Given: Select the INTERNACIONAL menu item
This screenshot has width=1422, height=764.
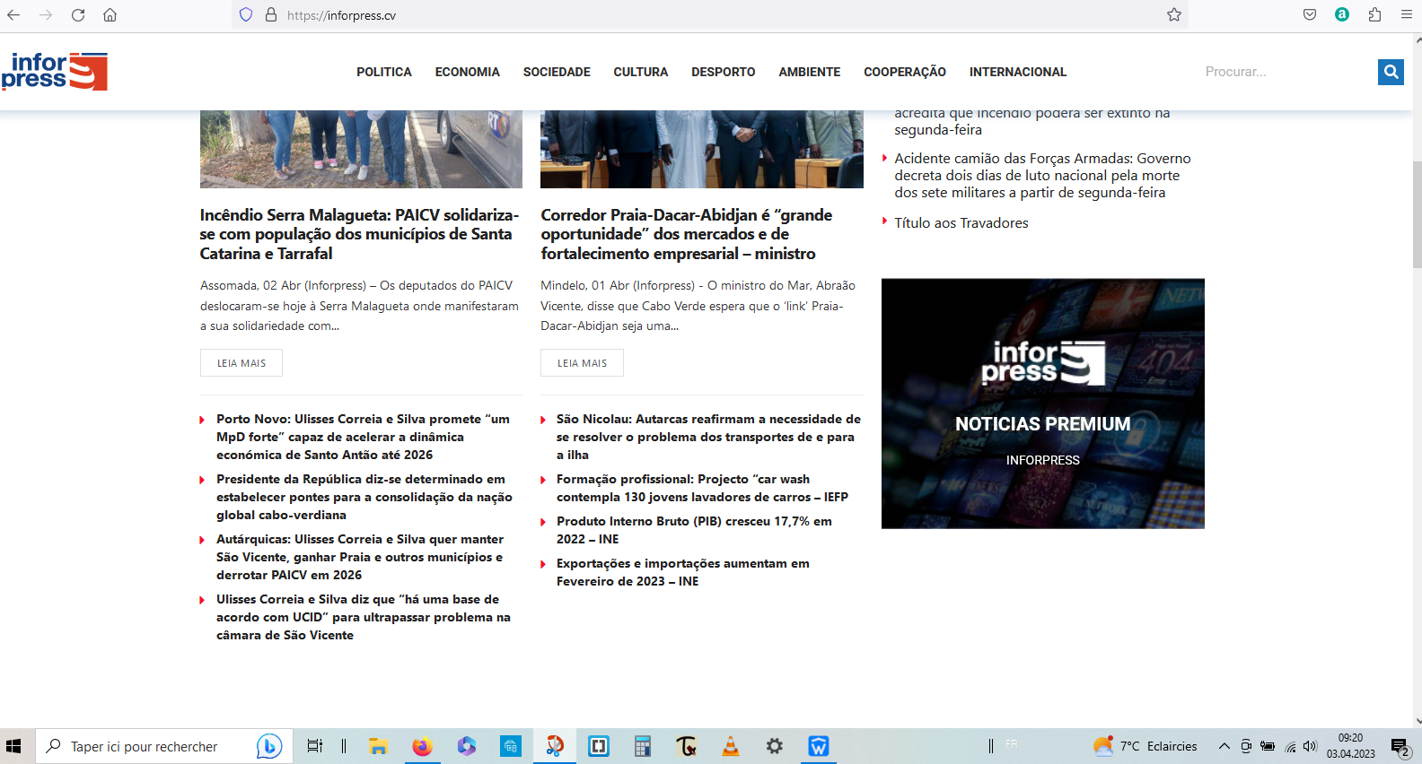Looking at the screenshot, I should pos(1017,72).
